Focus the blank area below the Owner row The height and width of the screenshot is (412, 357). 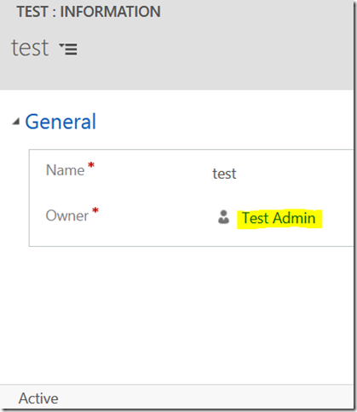[191, 237]
